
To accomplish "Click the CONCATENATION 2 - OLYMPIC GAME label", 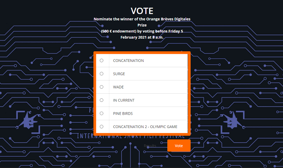I will [145, 127].
